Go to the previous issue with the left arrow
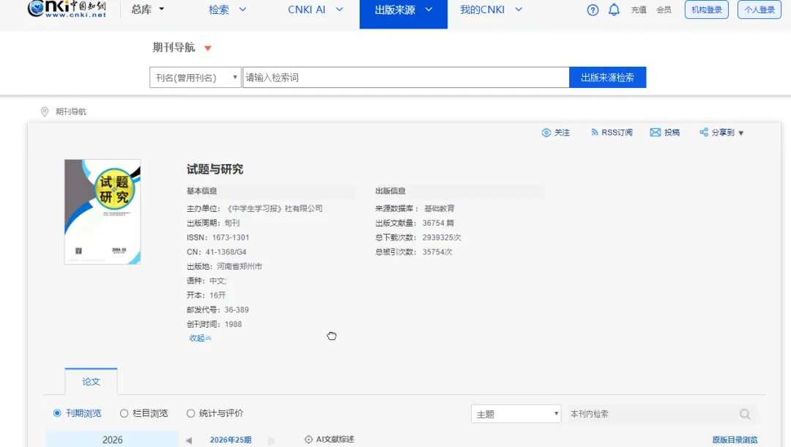Image resolution: width=791 pixels, height=447 pixels. click(189, 440)
